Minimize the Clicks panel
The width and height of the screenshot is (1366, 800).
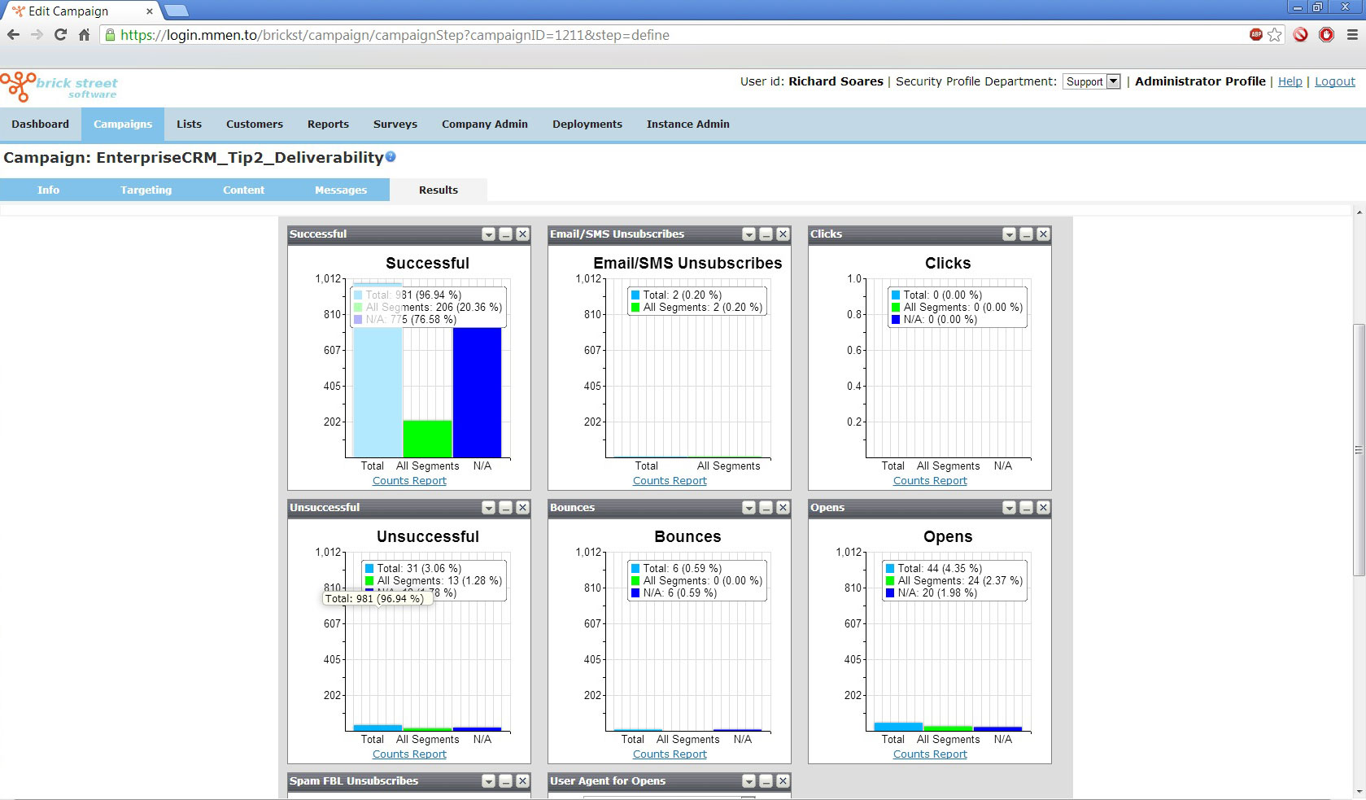coord(1026,234)
